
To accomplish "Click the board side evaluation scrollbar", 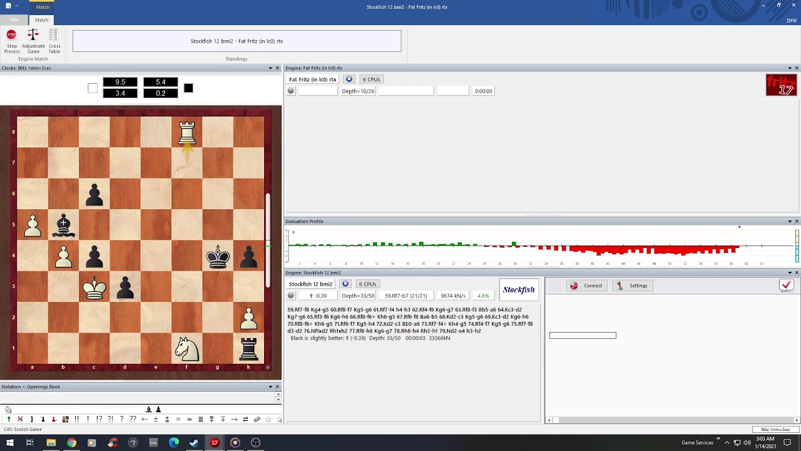I will (269, 241).
